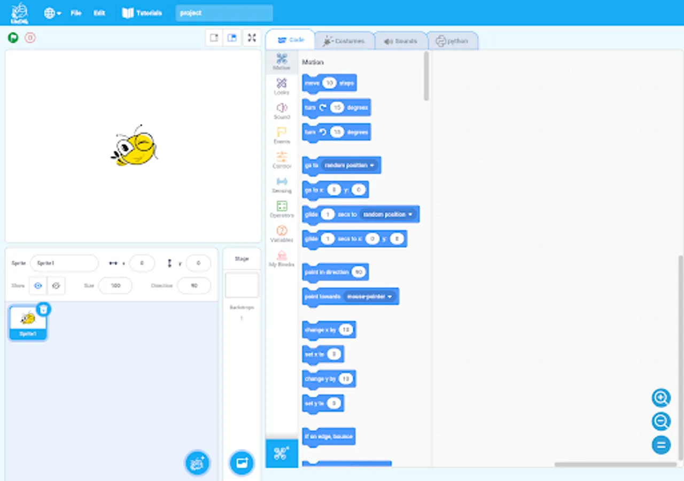Click the set x to block
Image resolution: width=684 pixels, height=481 pixels.
point(323,355)
